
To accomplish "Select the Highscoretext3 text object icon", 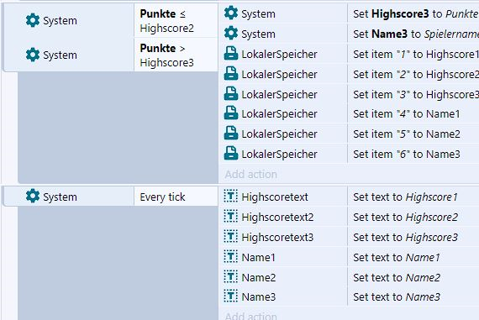I will [x=230, y=237].
